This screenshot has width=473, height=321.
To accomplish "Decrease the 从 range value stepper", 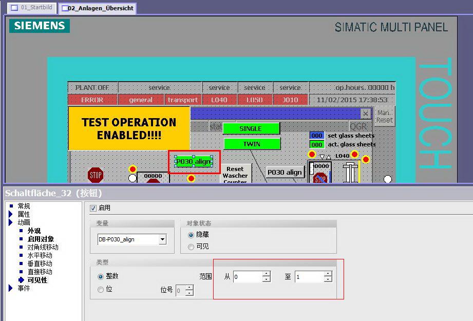I will [x=267, y=279].
